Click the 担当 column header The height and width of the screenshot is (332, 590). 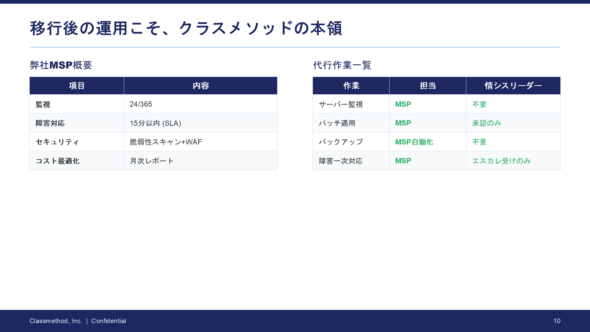427,86
